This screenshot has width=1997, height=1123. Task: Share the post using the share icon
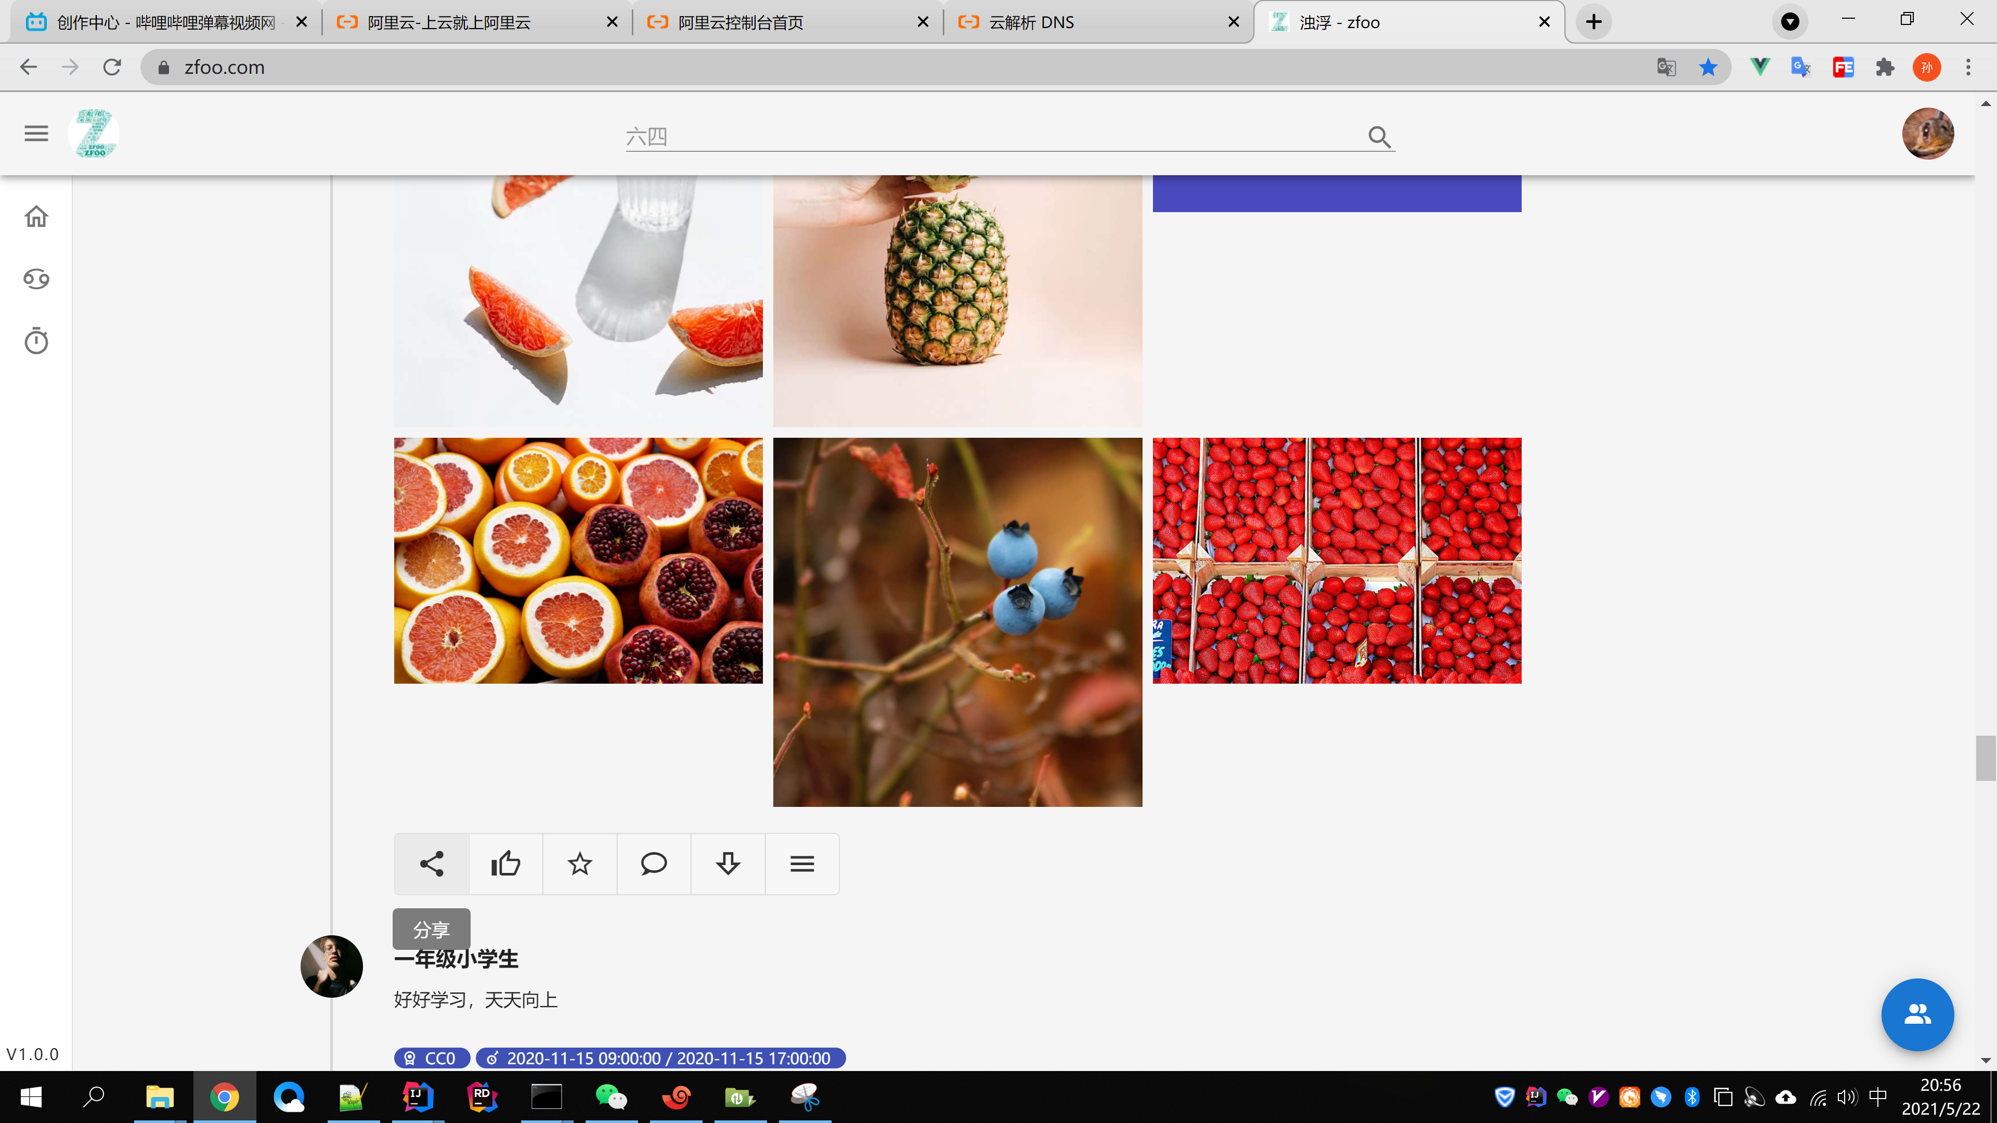tap(431, 864)
